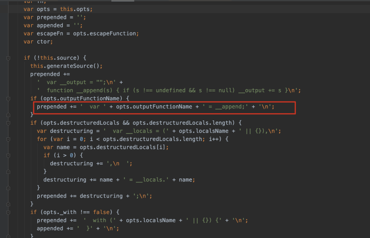Click fold end marker after 'appended +=' line
Viewport: 370px width, 238px height.
tap(8, 236)
